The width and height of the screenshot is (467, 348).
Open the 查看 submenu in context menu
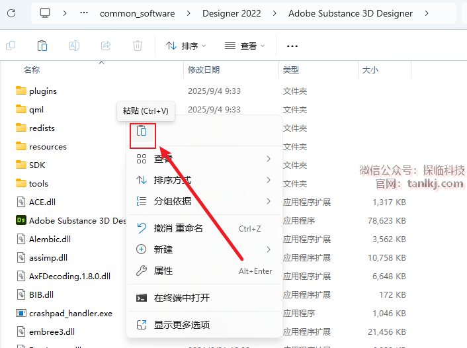pos(204,159)
